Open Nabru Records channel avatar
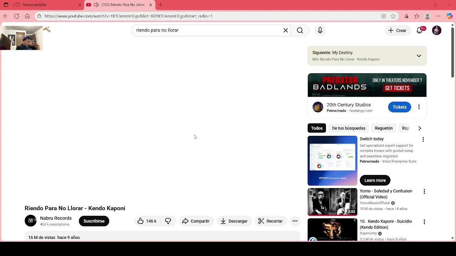Screen dimensions: 456x256 [x=31, y=221]
